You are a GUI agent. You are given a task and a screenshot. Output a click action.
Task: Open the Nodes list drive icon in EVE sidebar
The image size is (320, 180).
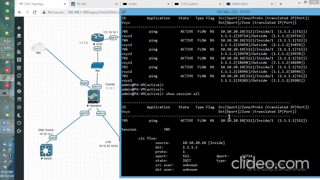pos(19,36)
